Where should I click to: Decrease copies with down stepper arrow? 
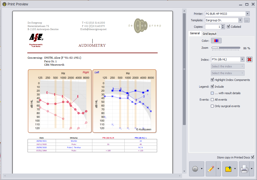[x=223, y=28]
